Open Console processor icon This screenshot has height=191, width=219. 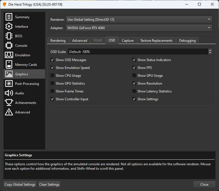[x=9, y=46]
